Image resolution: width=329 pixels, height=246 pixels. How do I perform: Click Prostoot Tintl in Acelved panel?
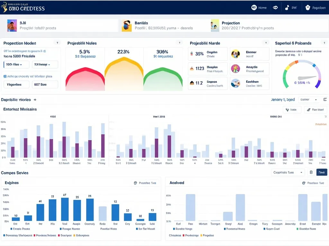(x=316, y=183)
